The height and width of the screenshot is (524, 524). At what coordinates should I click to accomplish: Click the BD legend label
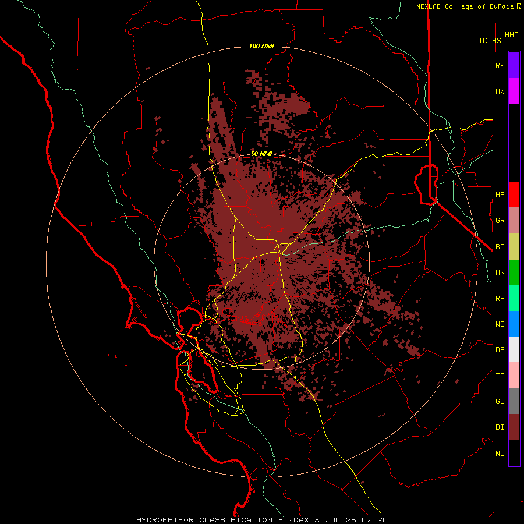[x=500, y=246]
